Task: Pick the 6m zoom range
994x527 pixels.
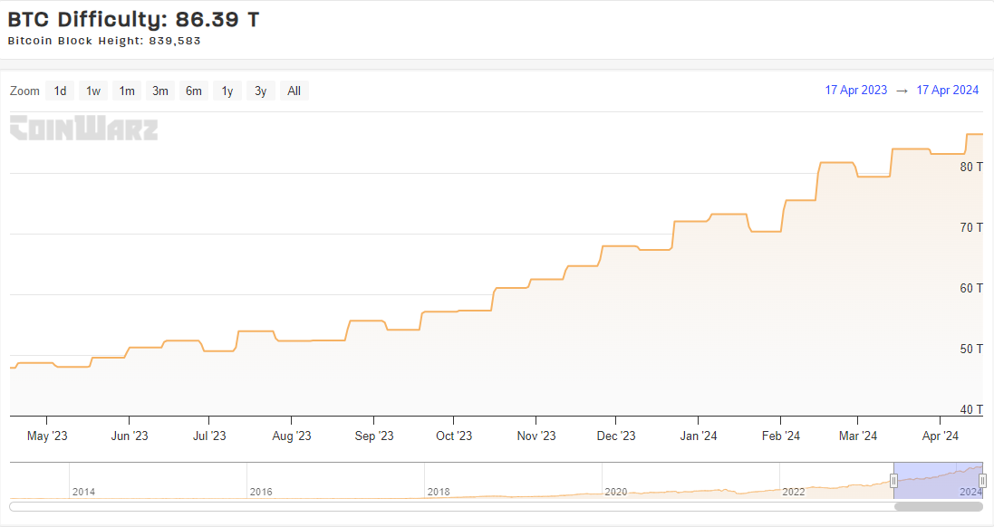Action: pos(194,91)
